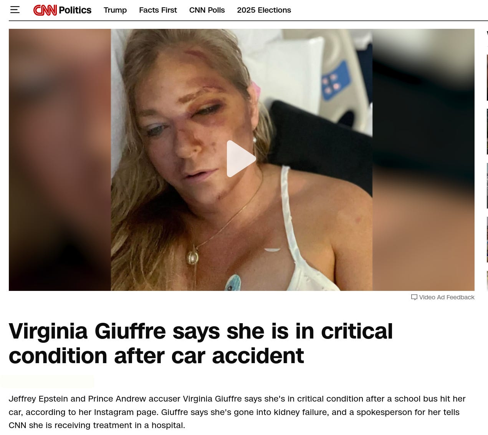Open the topmost sidebar video thumbnail
Image resolution: width=488 pixels, height=435 pixels.
pos(487,78)
